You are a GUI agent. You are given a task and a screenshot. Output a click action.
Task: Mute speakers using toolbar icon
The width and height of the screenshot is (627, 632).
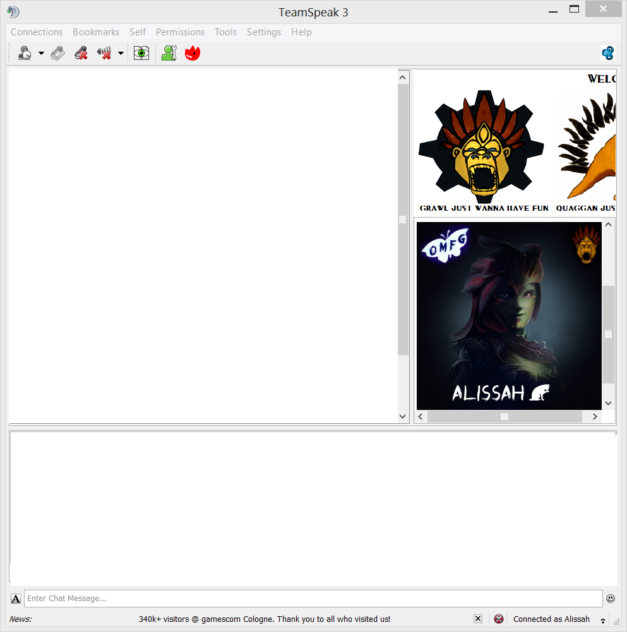click(x=105, y=53)
